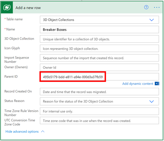
Task: Click the Record Created On label
Action: pyautogui.click(x=18, y=91)
